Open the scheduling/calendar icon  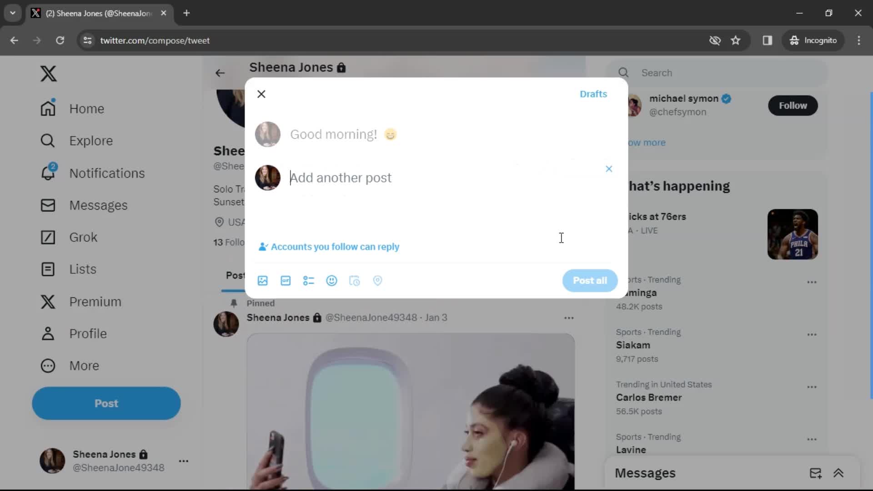click(x=355, y=280)
